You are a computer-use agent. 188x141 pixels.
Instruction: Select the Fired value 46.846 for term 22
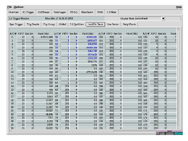pyautogui.click(x=43, y=114)
